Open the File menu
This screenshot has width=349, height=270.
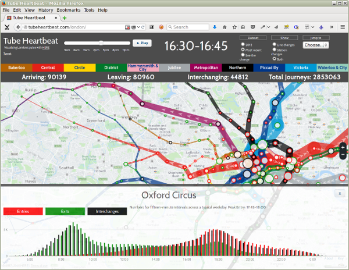(x=6, y=10)
